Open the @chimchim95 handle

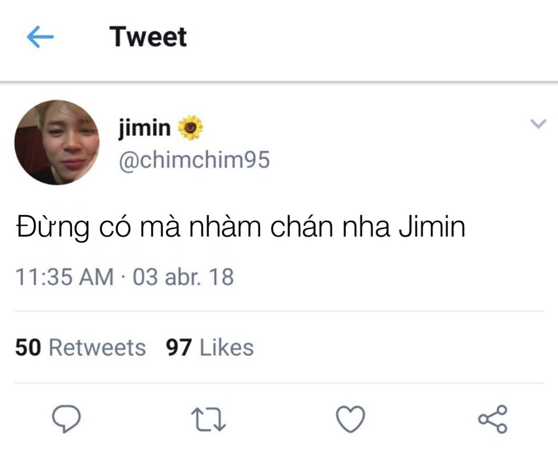(x=194, y=160)
